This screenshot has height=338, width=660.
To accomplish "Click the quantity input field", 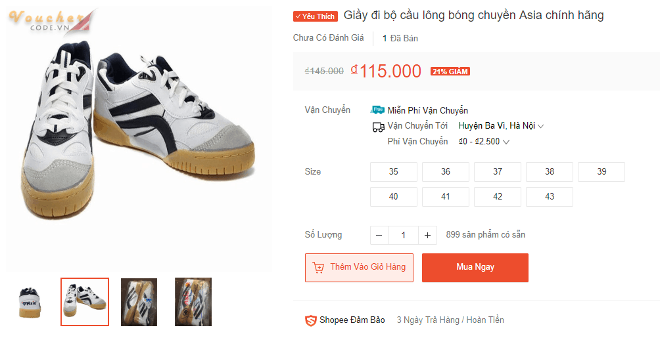I will [403, 235].
